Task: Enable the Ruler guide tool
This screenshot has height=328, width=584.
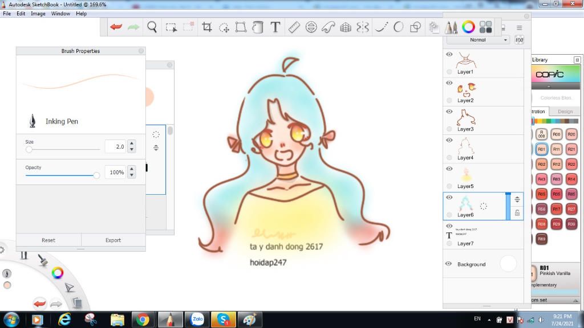Action: 294,27
